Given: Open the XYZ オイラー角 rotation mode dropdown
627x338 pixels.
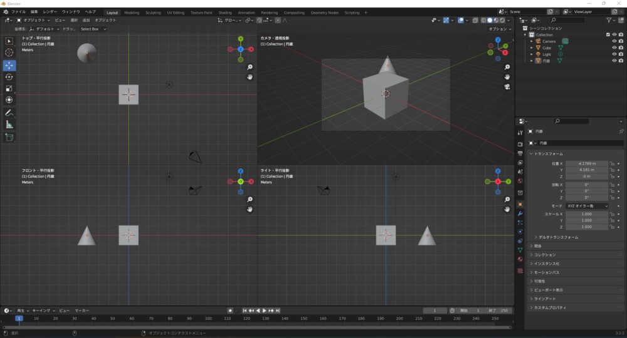Looking at the screenshot, I should tap(587, 206).
